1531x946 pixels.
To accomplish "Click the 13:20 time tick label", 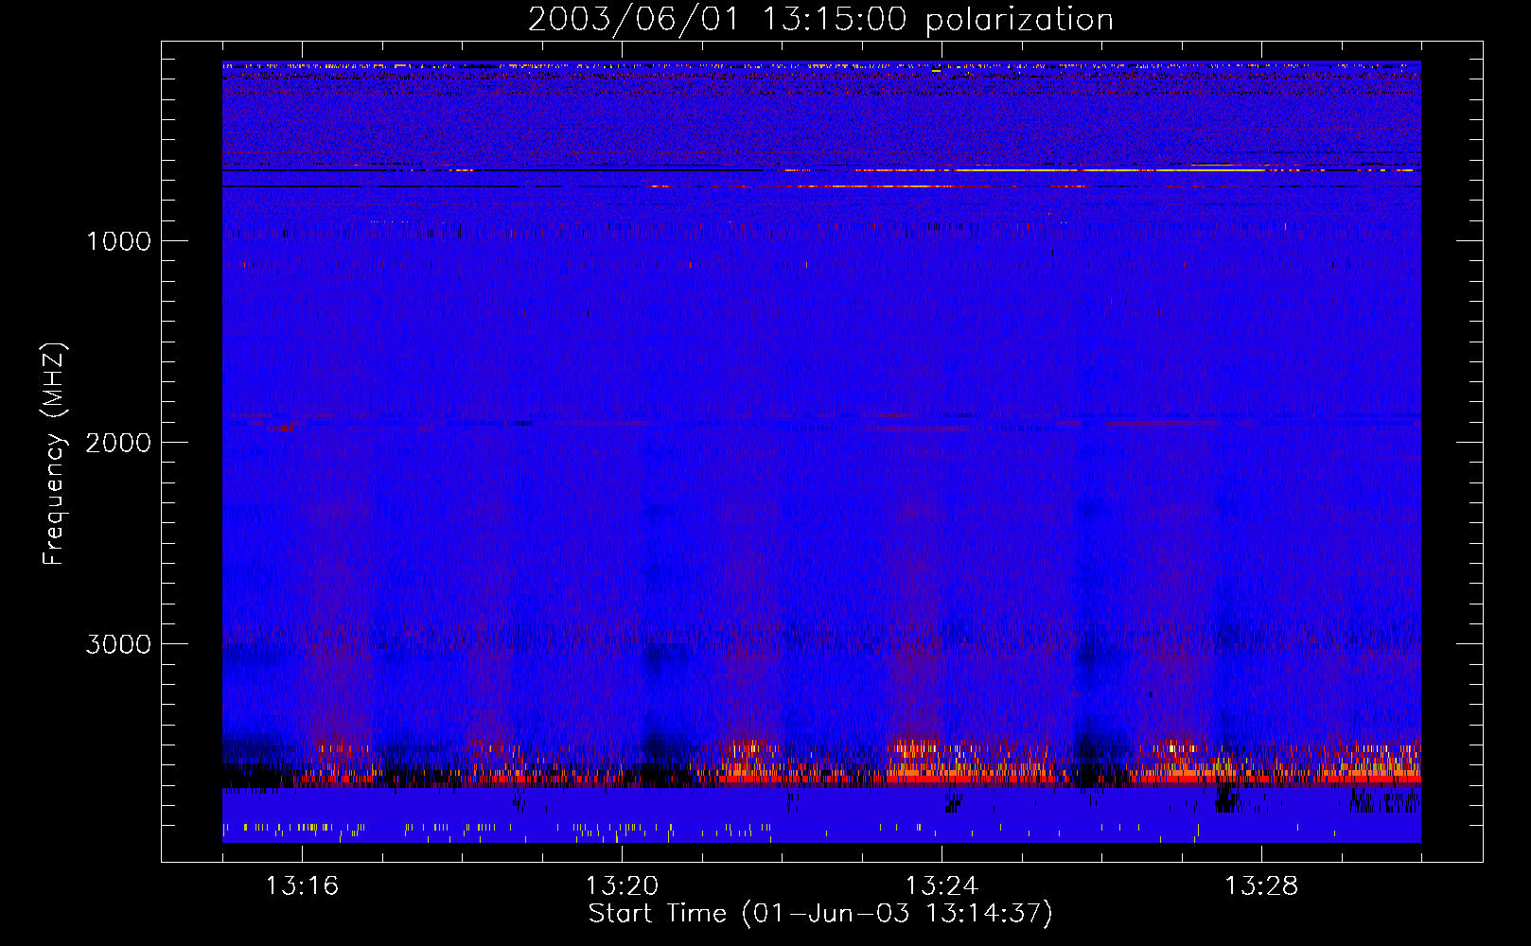I will [622, 886].
